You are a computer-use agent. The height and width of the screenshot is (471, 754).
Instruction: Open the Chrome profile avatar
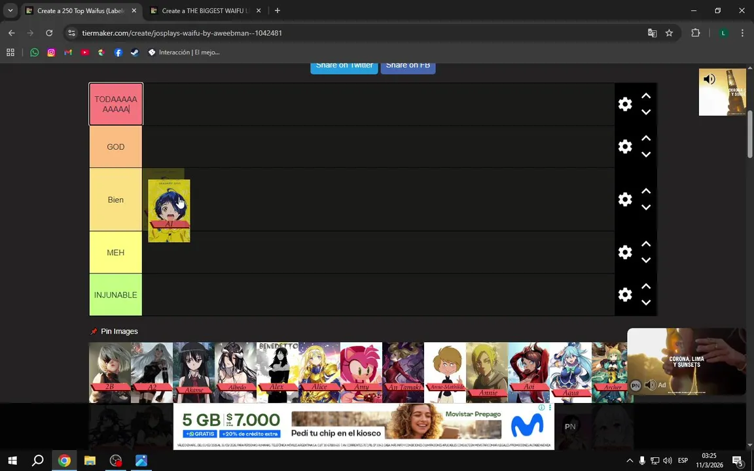click(x=723, y=33)
